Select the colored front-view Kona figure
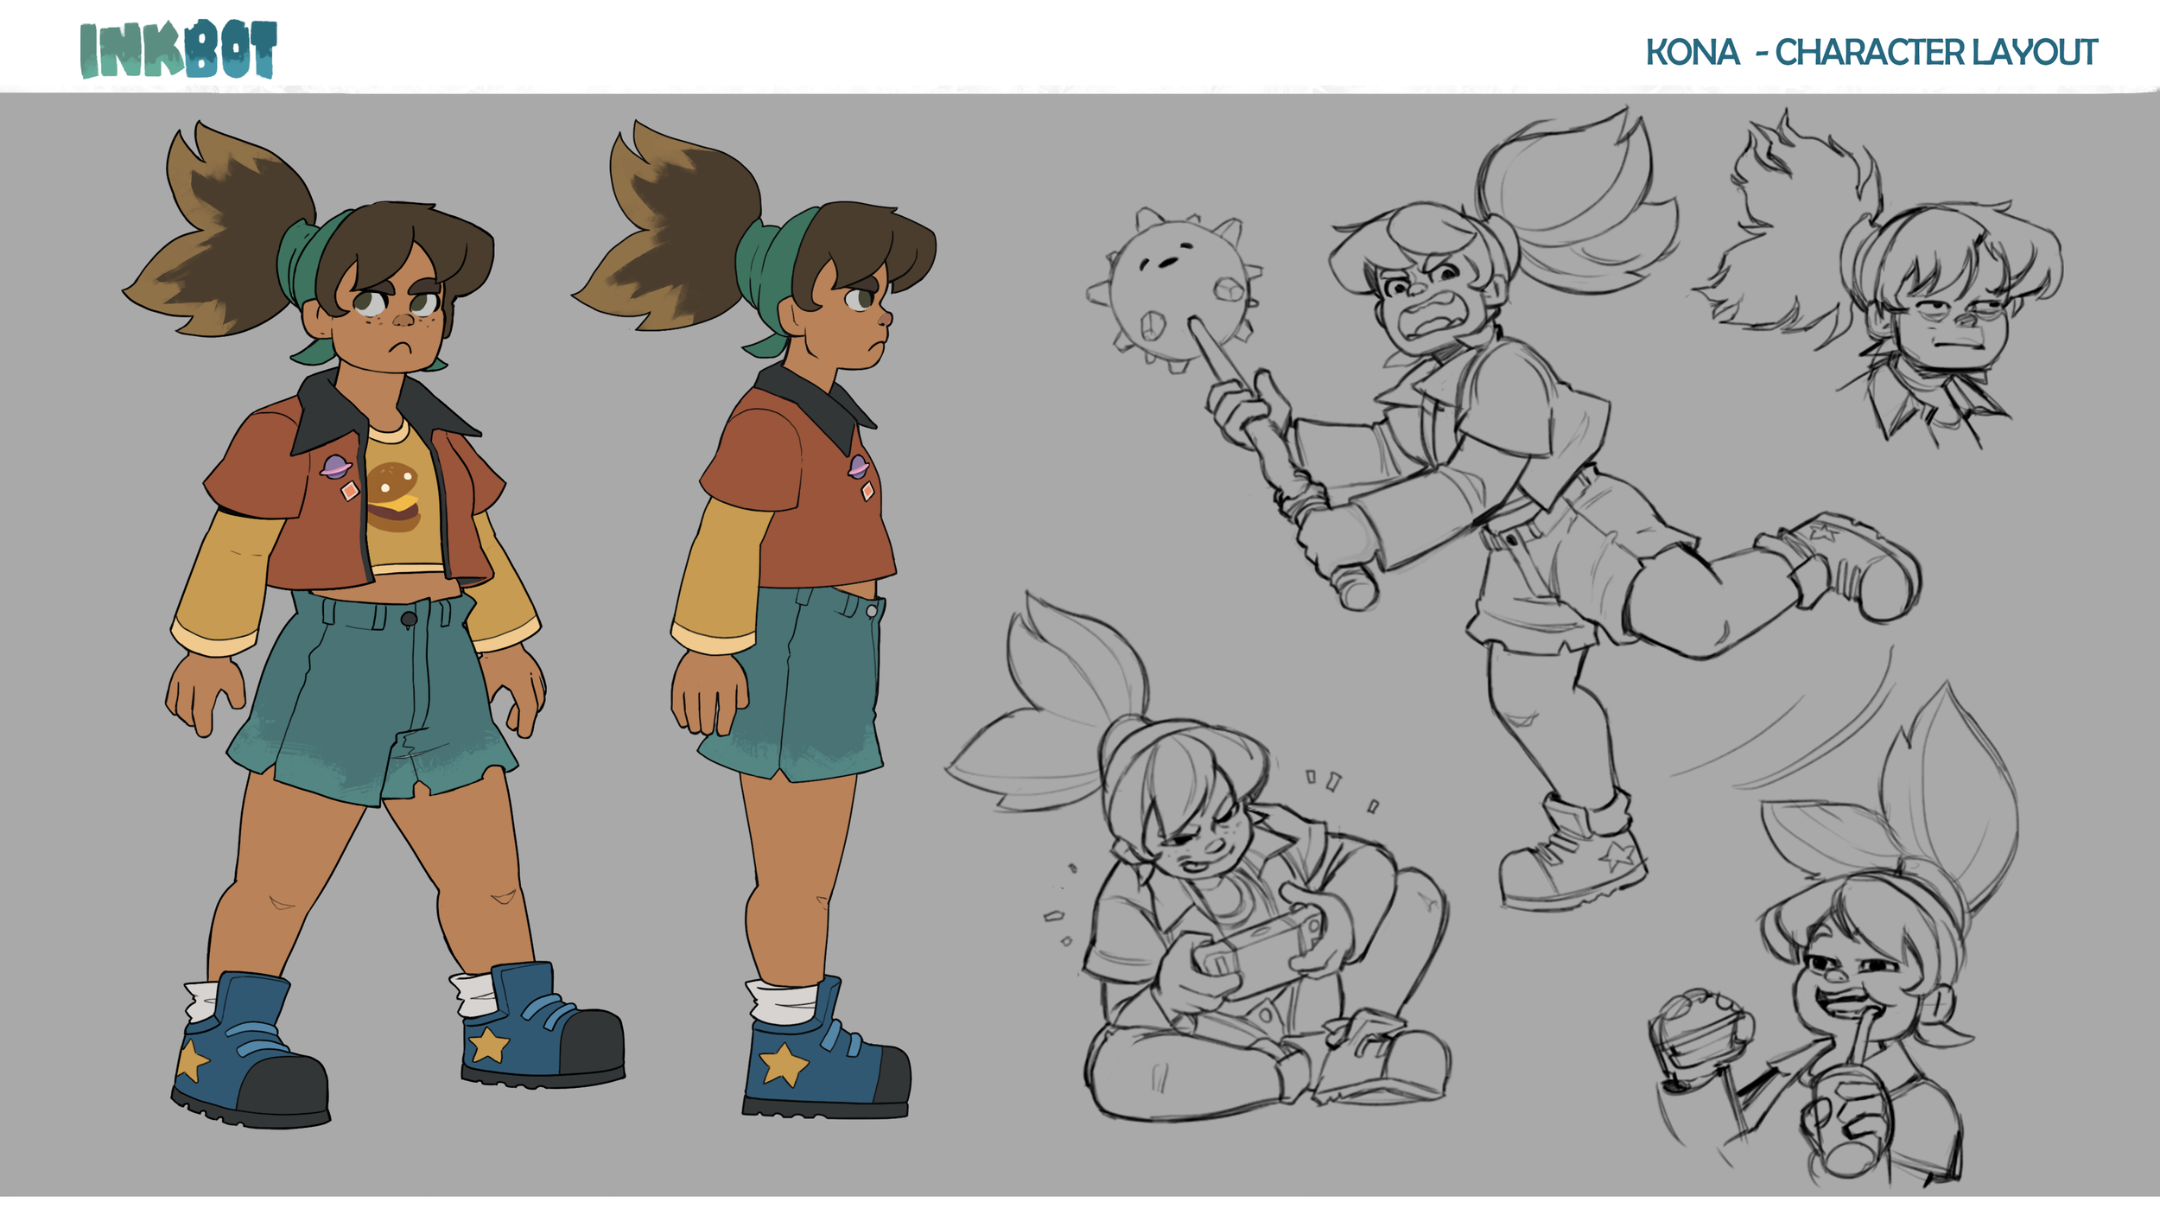 tap(374, 624)
